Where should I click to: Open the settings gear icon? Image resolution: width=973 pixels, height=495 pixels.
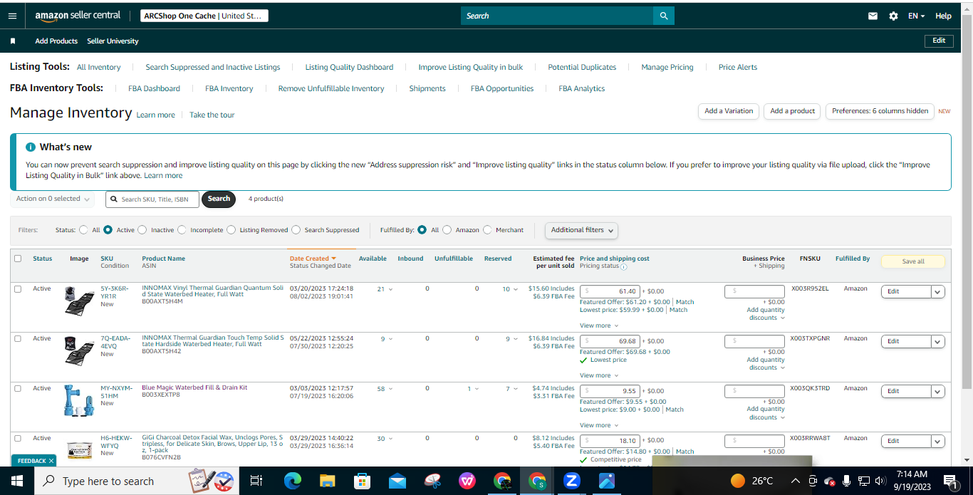(x=893, y=16)
